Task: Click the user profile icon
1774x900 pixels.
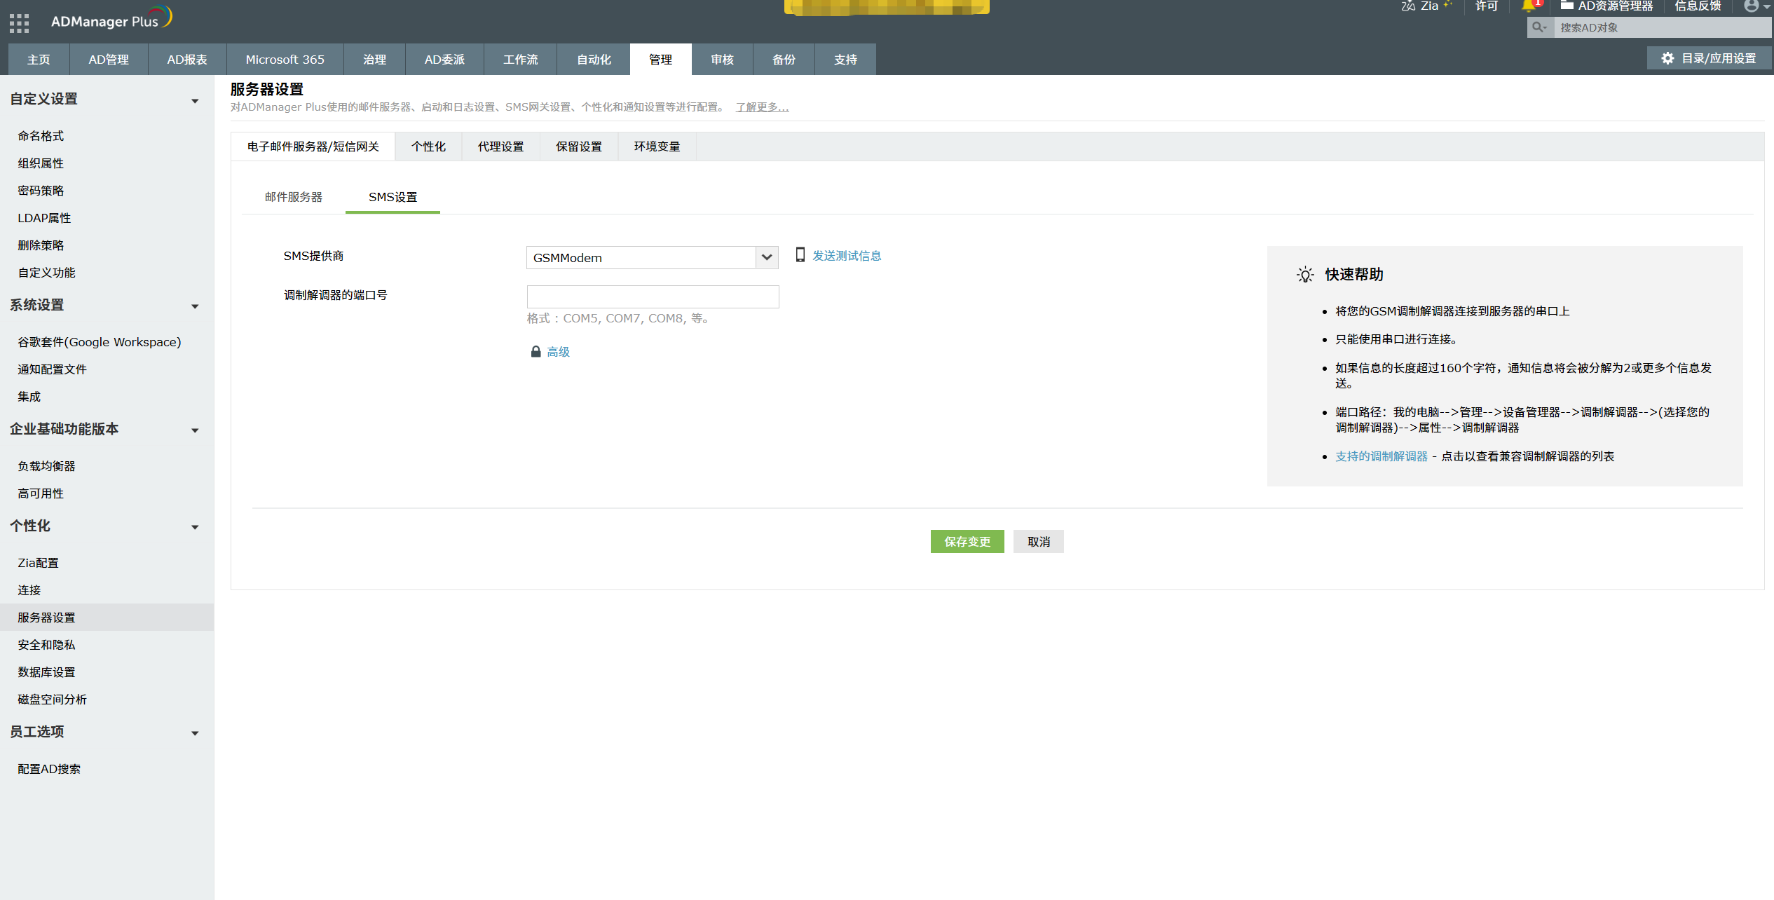Action: click(1751, 6)
